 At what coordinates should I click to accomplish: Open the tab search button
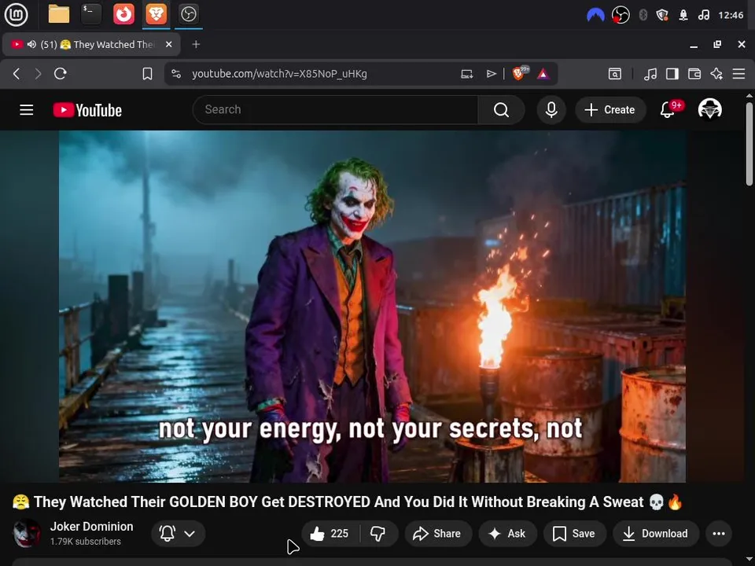(615, 74)
